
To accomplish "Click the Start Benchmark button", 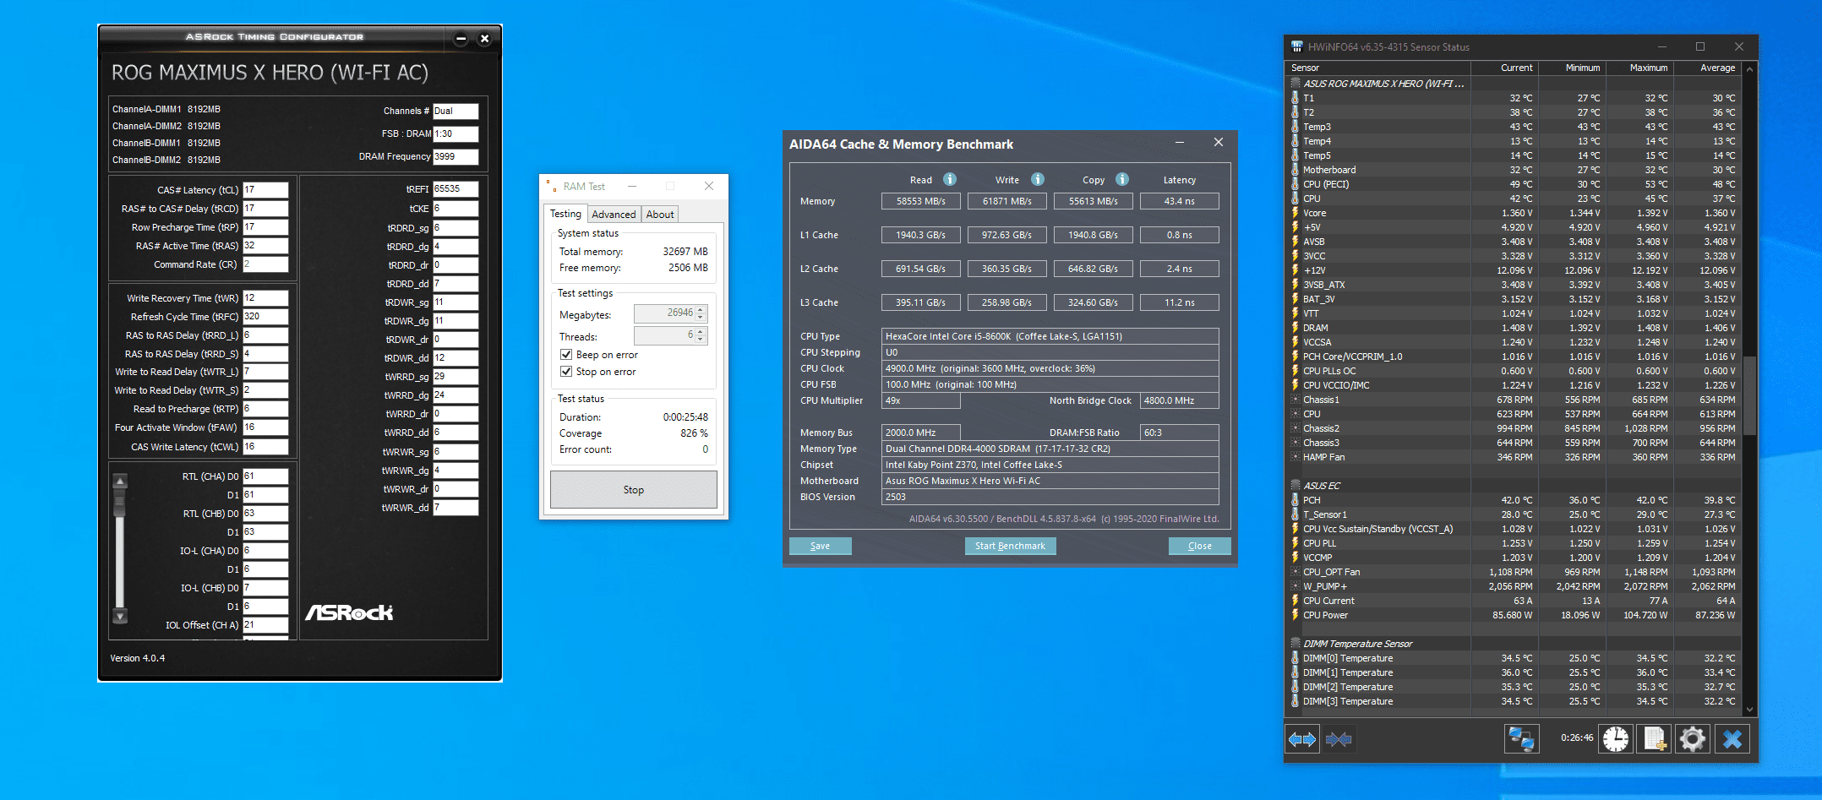I will tap(1010, 546).
